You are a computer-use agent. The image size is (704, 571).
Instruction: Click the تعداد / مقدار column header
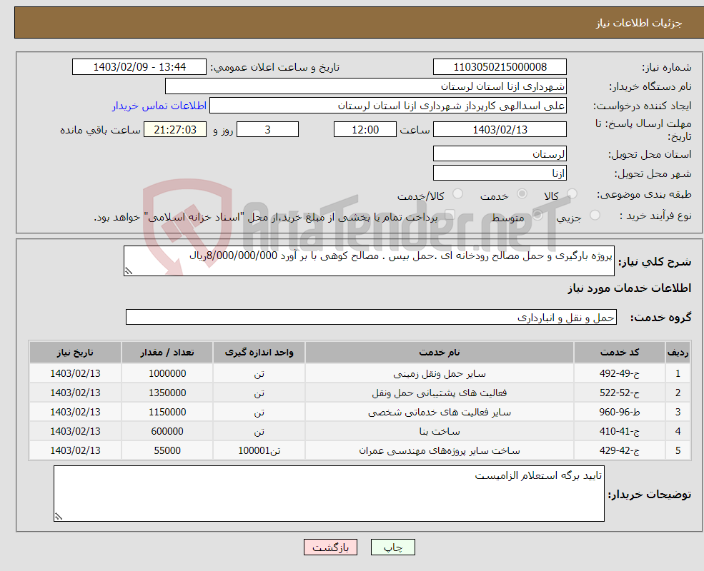(x=167, y=353)
